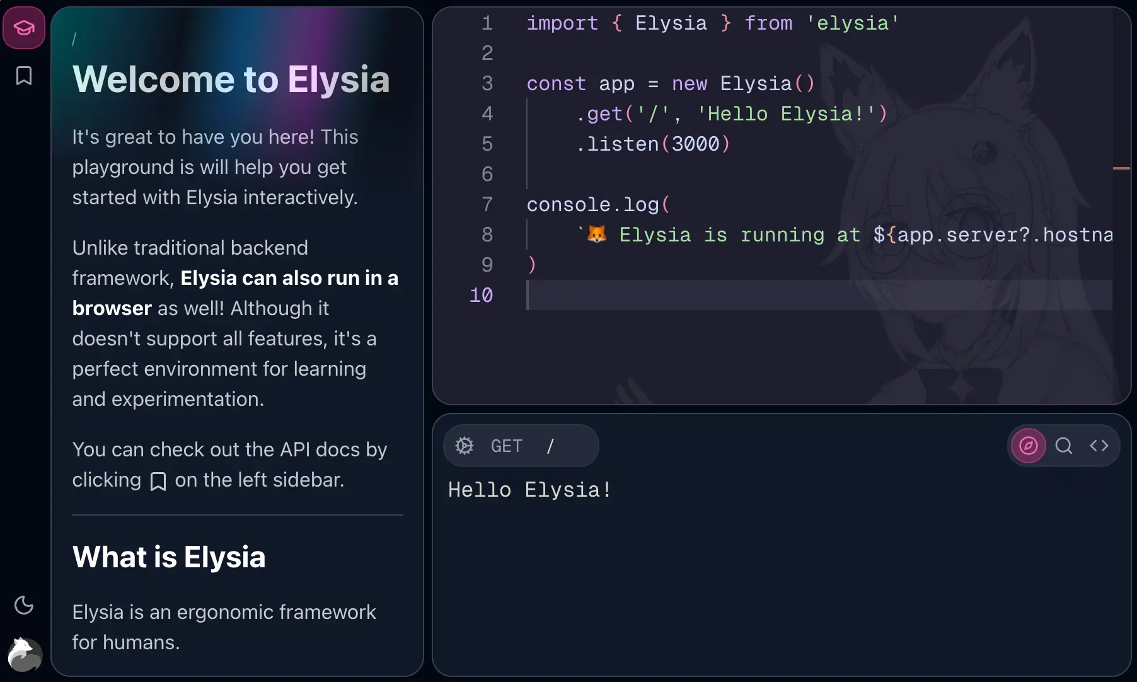Open API docs bookmark in left sidebar
This screenshot has height=682, width=1137.
click(24, 76)
